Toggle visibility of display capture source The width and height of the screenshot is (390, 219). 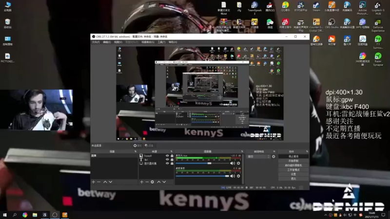coord(167,164)
